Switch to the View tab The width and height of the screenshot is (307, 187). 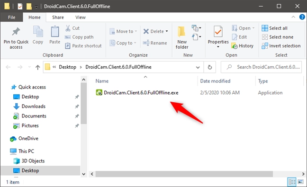(x=81, y=18)
